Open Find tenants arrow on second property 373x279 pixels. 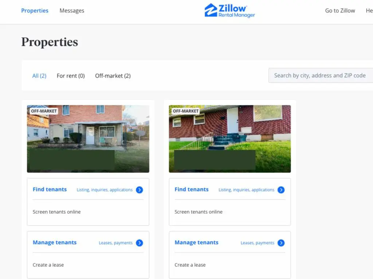pos(281,190)
